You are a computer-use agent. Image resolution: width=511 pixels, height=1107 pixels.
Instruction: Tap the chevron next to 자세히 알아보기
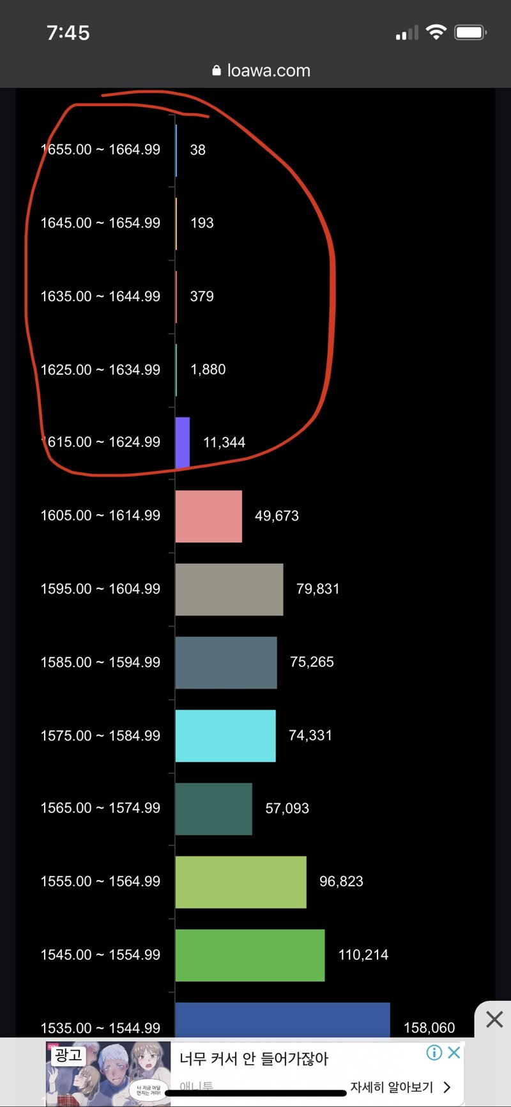pos(446,1087)
